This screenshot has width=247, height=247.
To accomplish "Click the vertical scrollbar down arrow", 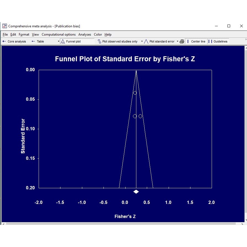I will pyautogui.click(x=246, y=220).
